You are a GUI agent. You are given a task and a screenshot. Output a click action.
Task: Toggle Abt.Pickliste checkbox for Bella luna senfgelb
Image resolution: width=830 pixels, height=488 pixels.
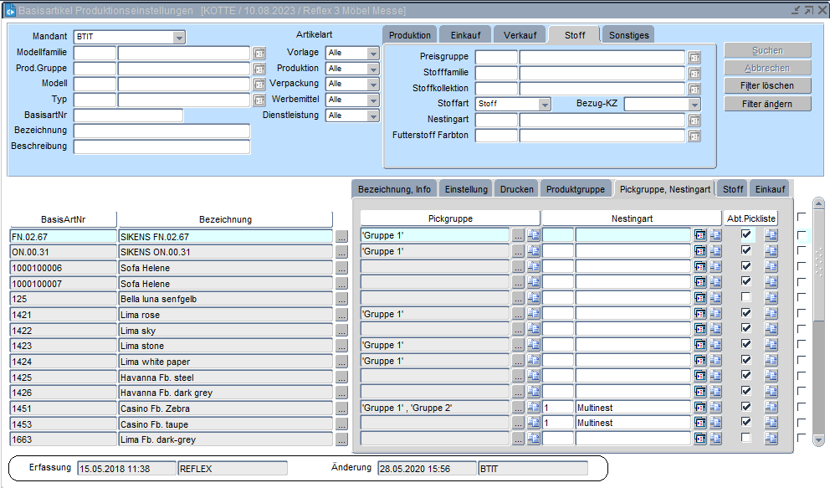pyautogui.click(x=746, y=297)
